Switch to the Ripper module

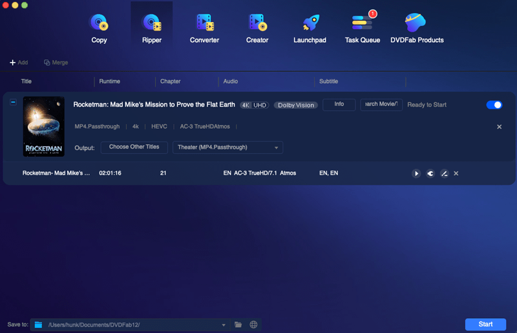point(152,28)
